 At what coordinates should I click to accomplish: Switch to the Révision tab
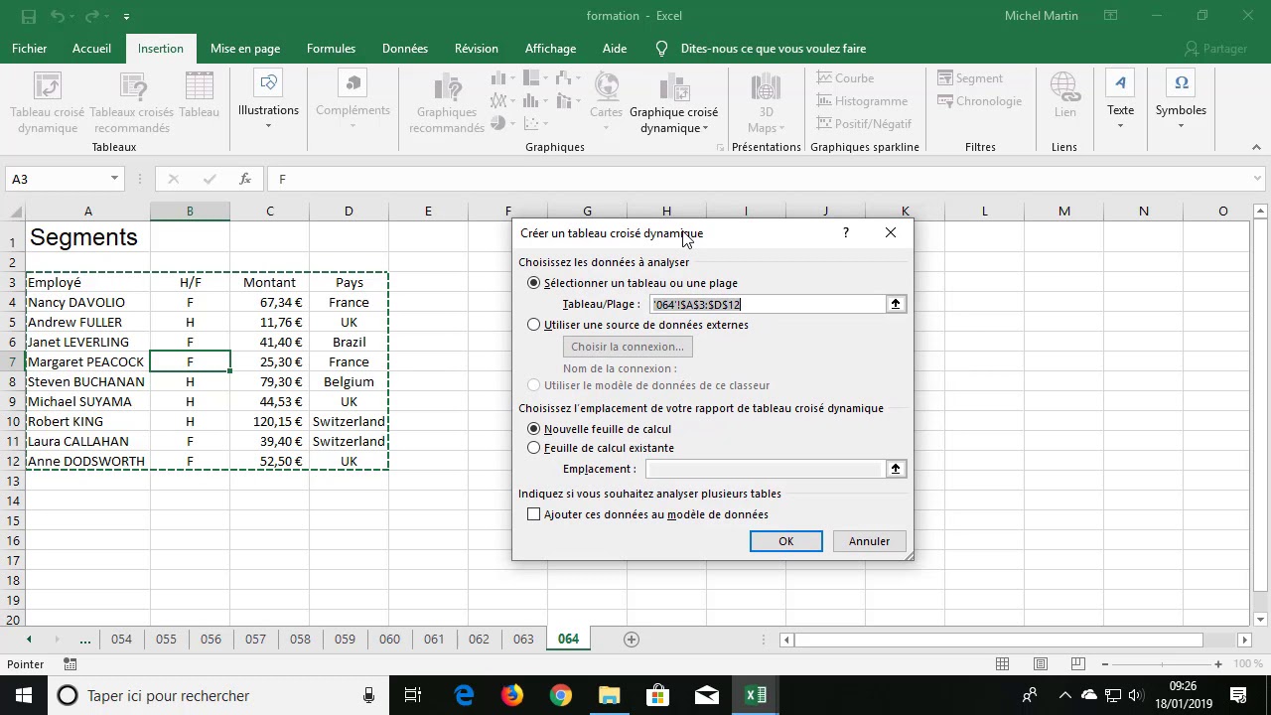(477, 49)
